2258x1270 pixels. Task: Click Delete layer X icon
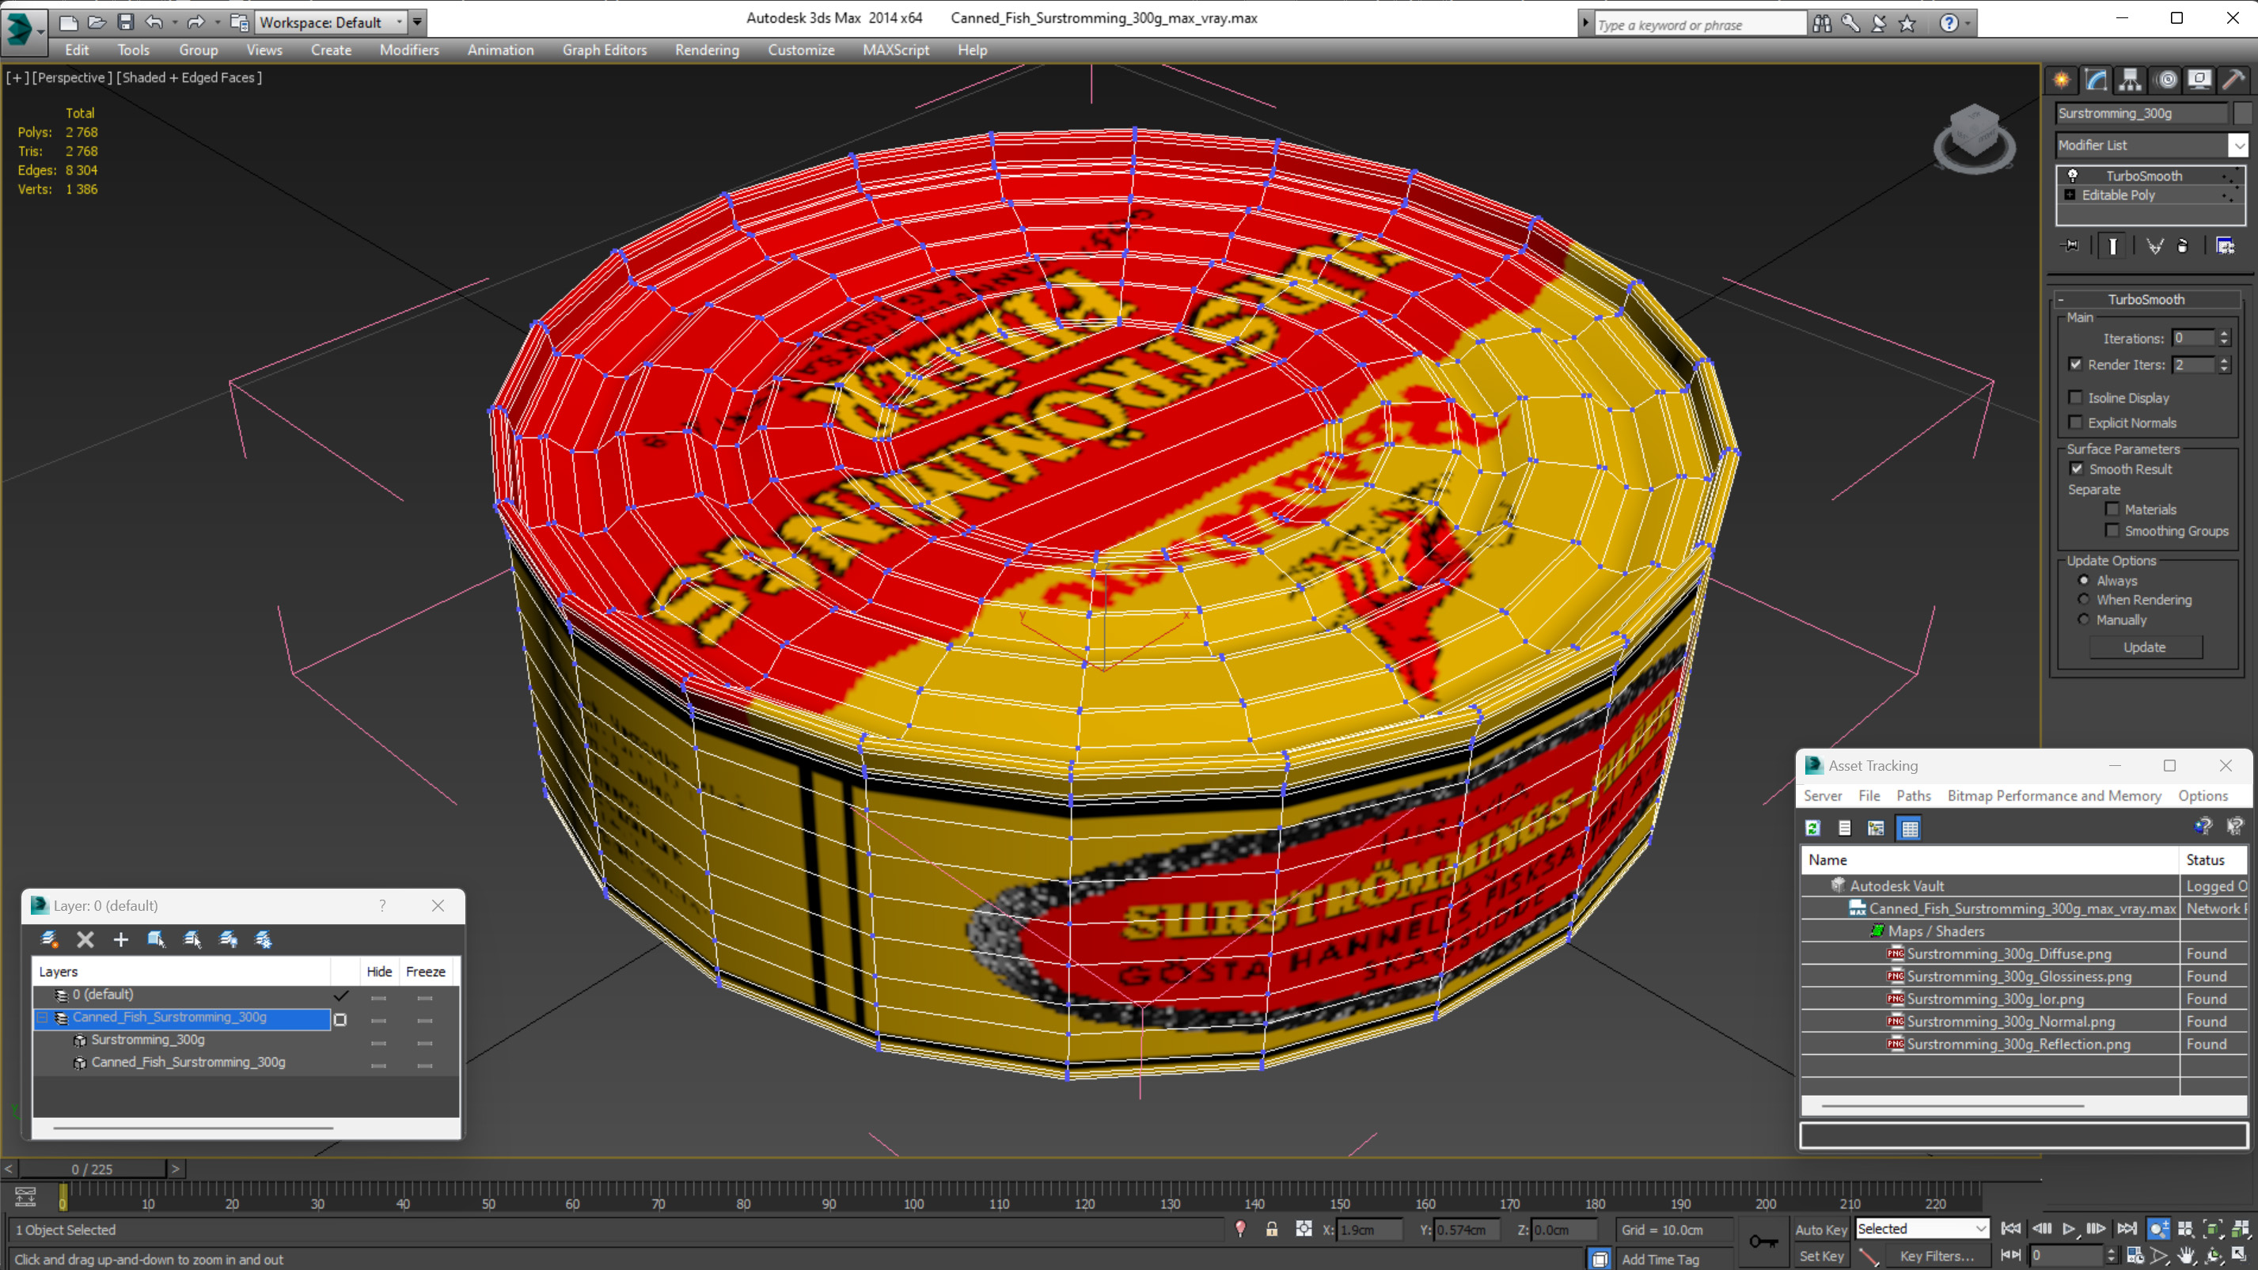85,938
